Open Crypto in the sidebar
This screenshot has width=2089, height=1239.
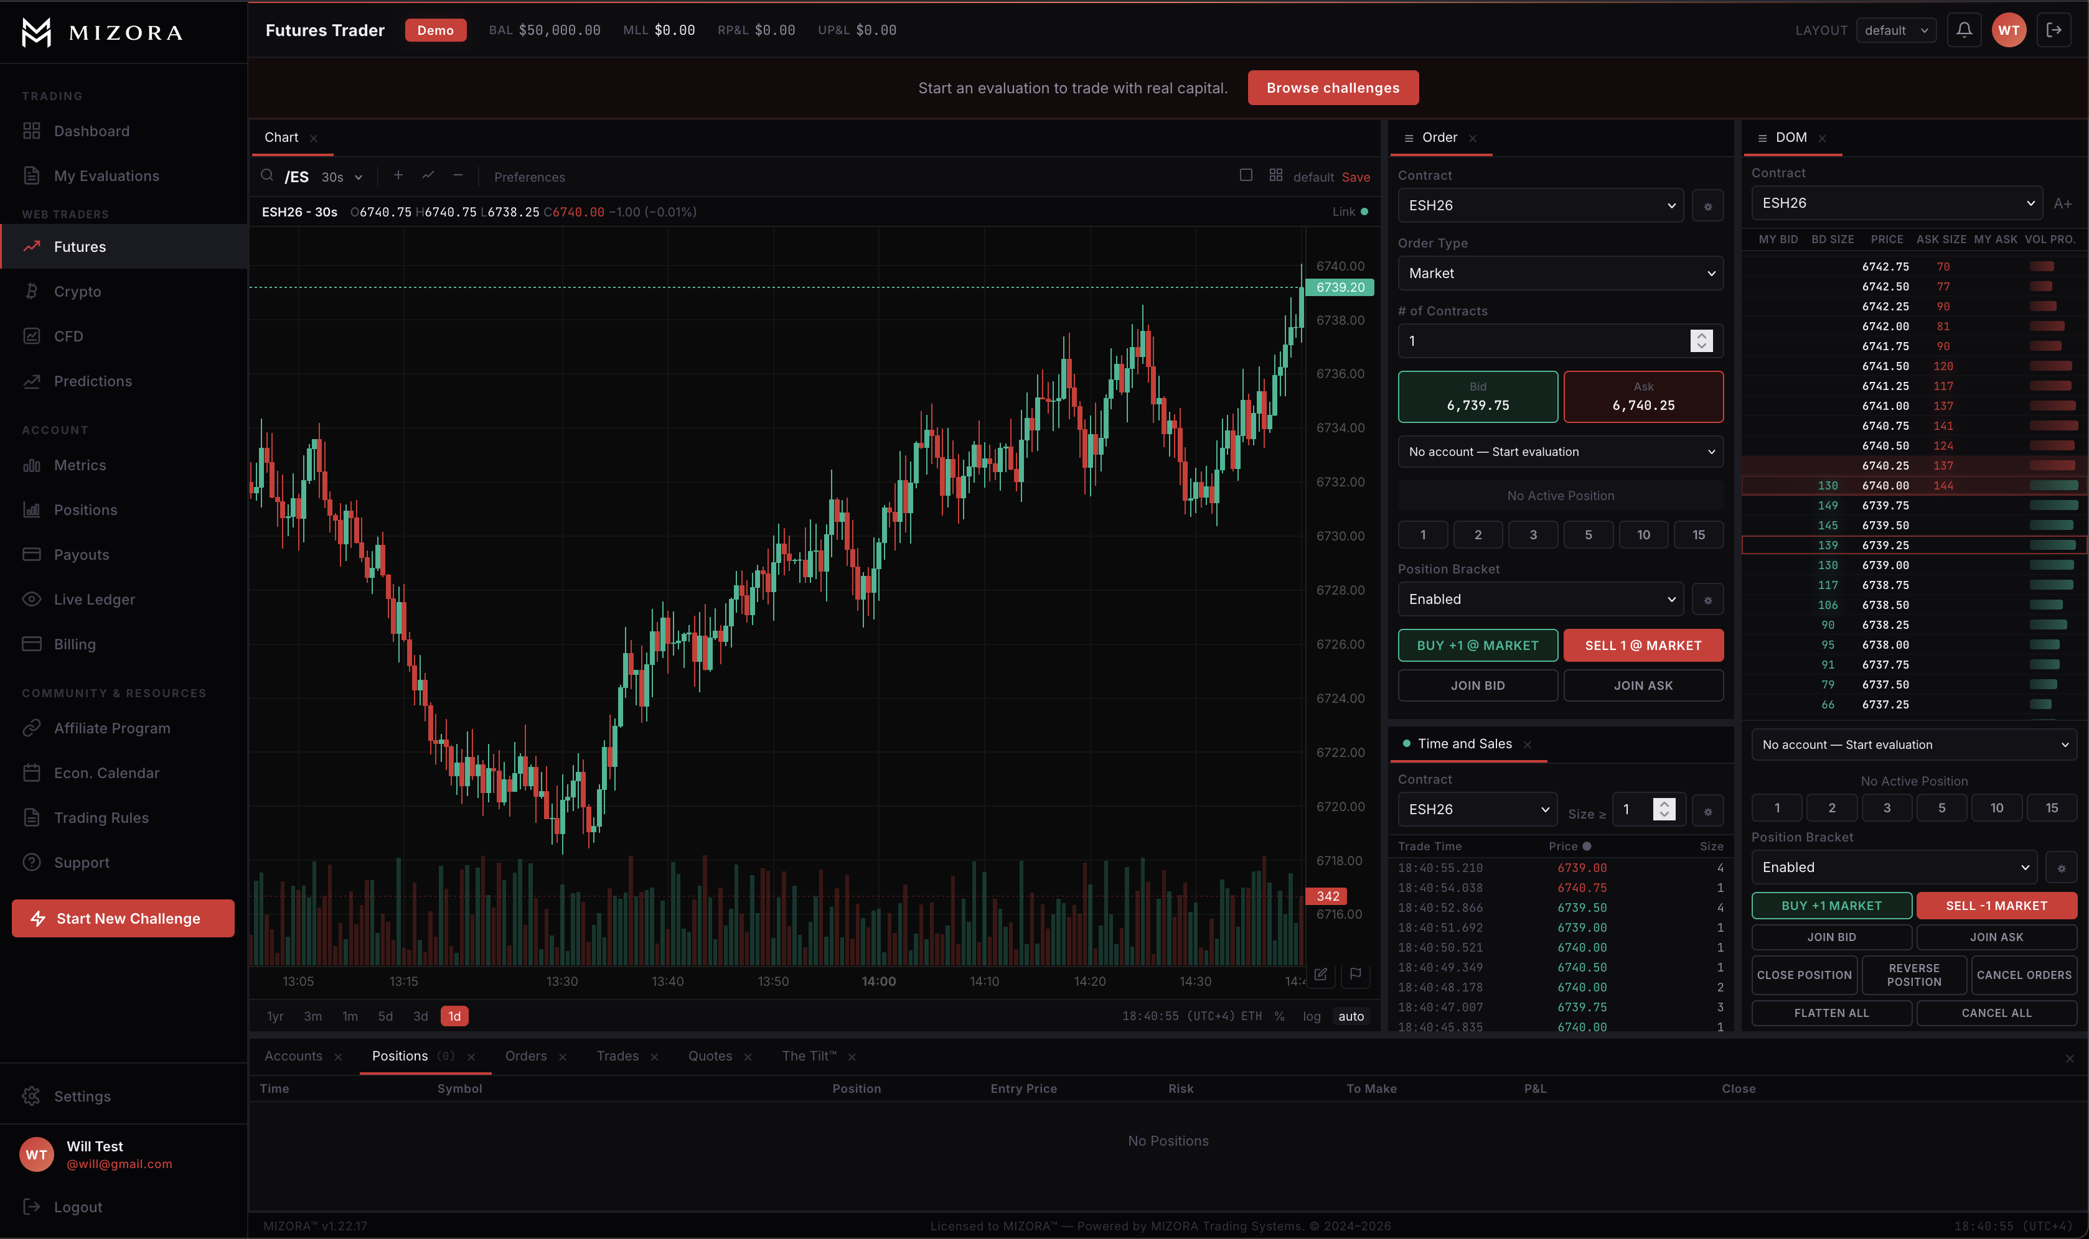click(78, 291)
